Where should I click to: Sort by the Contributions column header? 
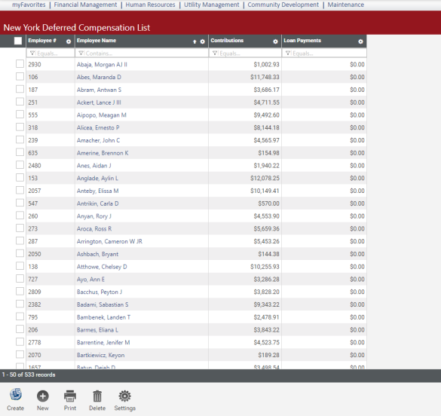tap(227, 41)
